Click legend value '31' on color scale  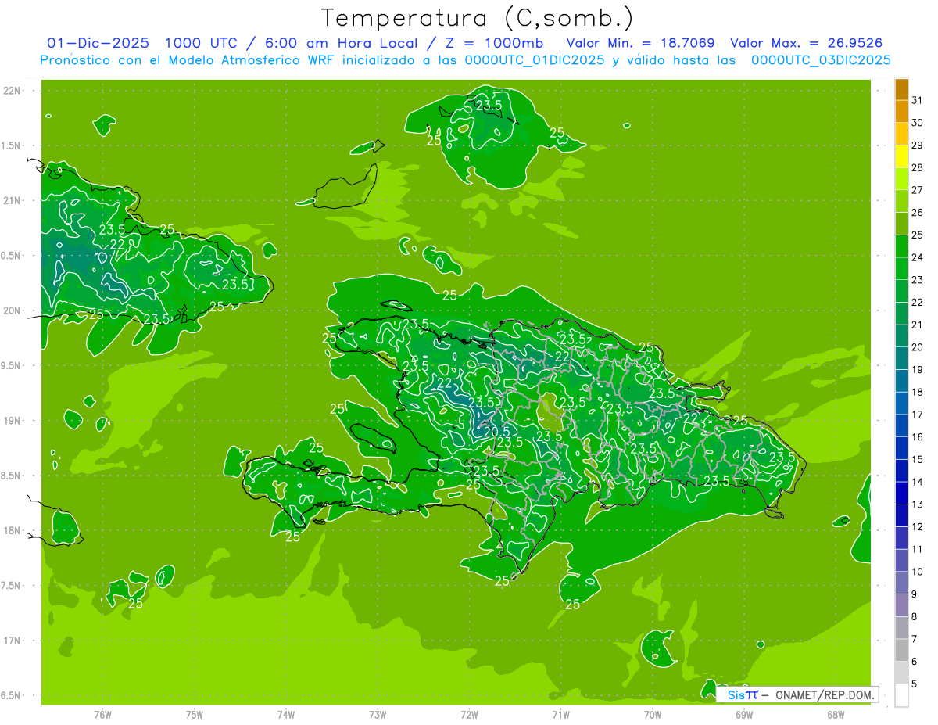click(918, 99)
